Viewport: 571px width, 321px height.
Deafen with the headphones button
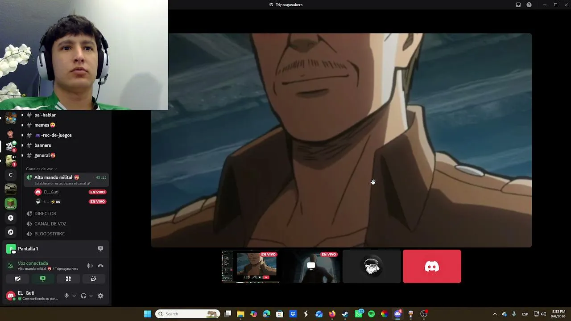tap(83, 296)
